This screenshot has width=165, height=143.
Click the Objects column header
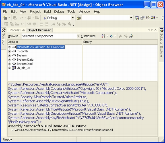(x=45, y=42)
